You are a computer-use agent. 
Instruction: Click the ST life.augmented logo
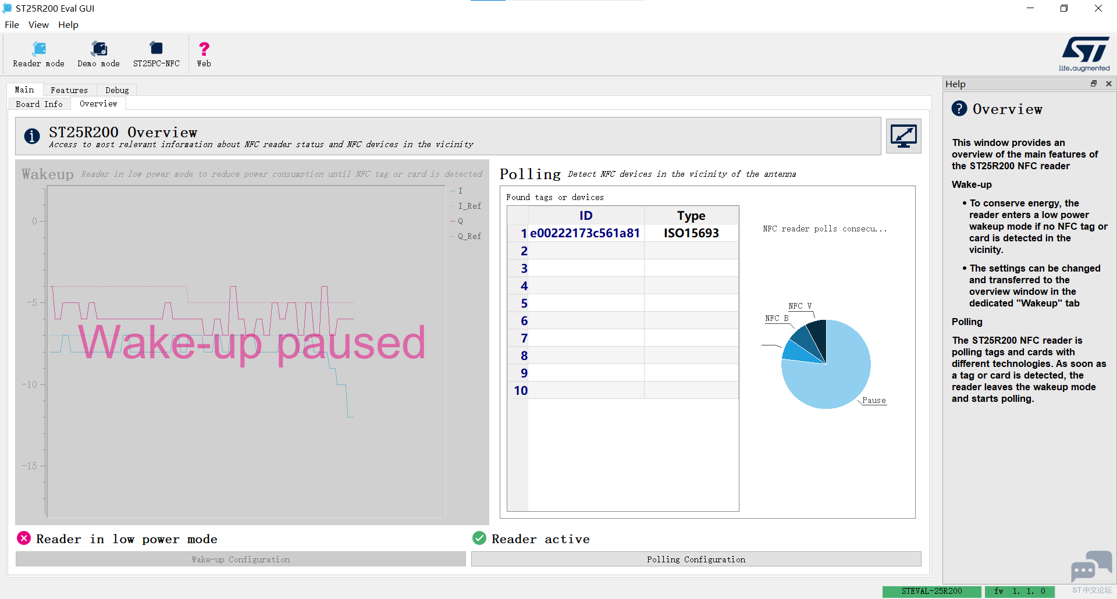click(x=1085, y=54)
